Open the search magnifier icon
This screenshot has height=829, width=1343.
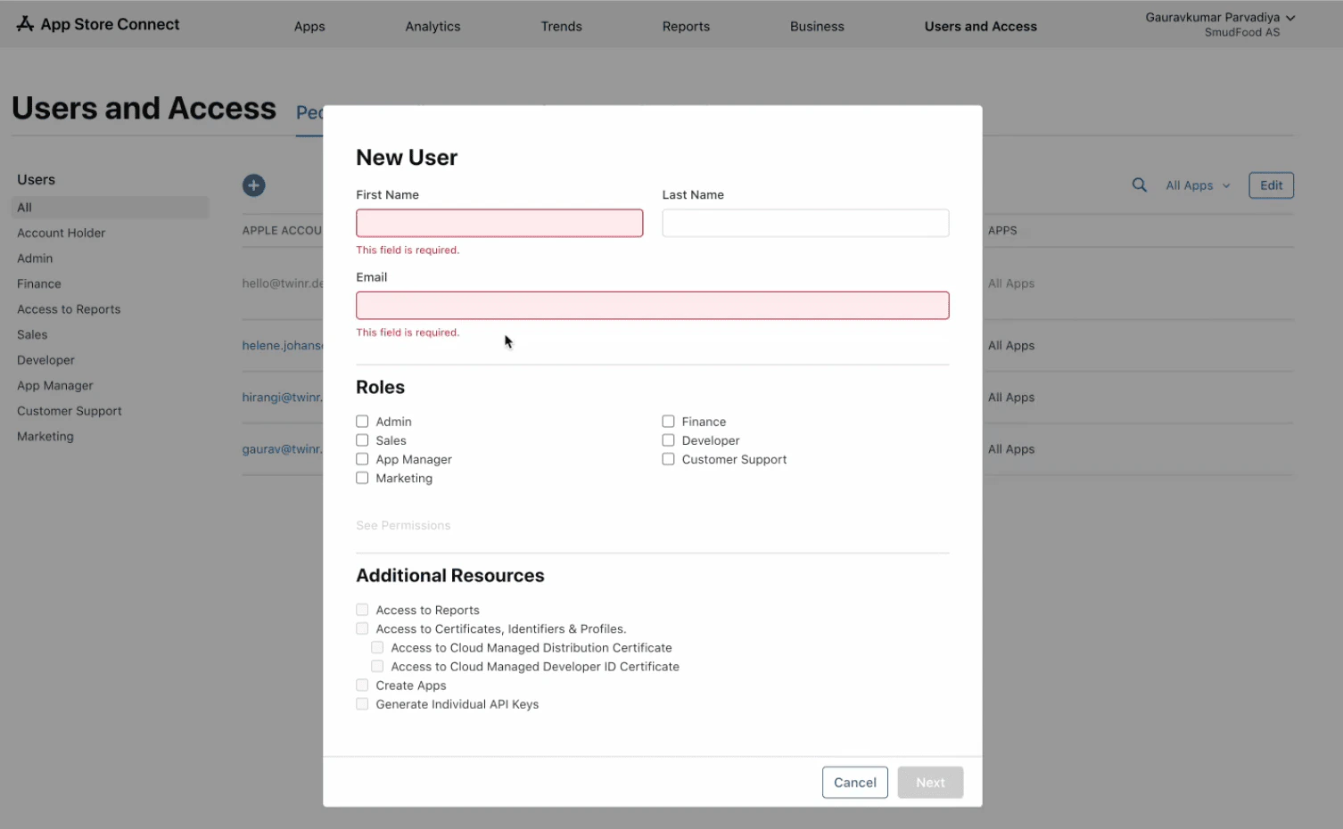1140,185
